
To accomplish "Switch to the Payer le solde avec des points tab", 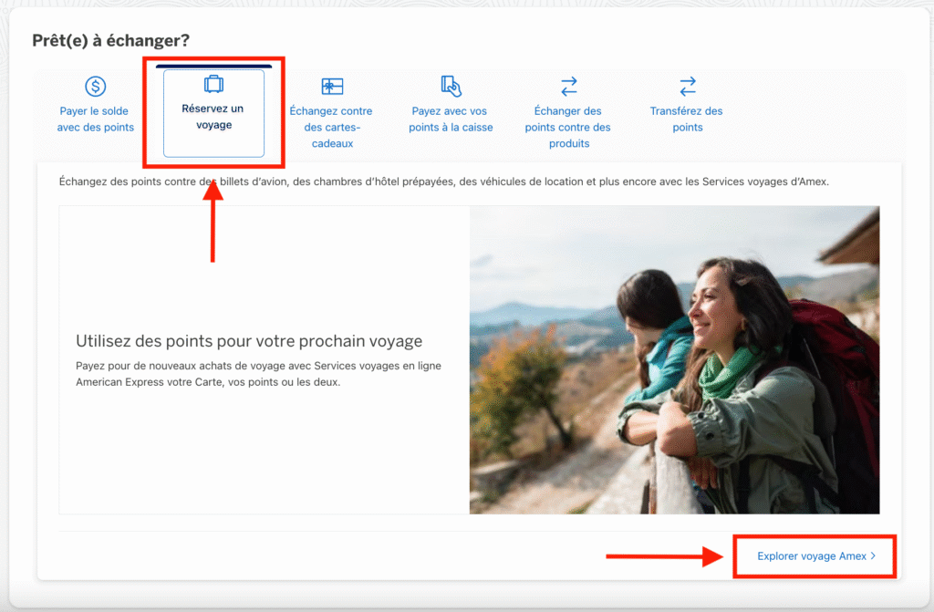I will click(95, 107).
